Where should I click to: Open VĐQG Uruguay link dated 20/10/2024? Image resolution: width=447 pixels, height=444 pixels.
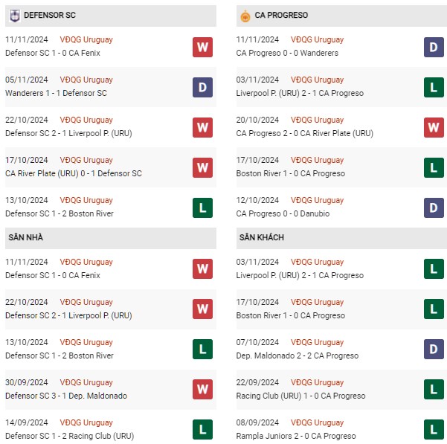[x=317, y=120]
